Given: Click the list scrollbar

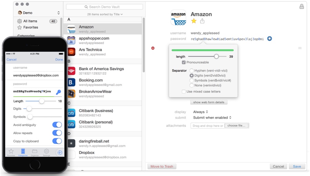Looking at the screenshot, I should 144,45.
